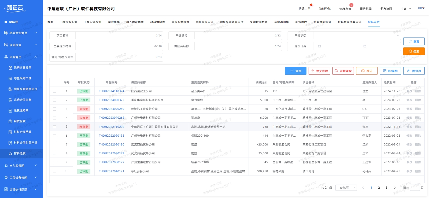This screenshot has width=429, height=198.
Task: Click the user avatar logo at top right
Action: (421, 8)
